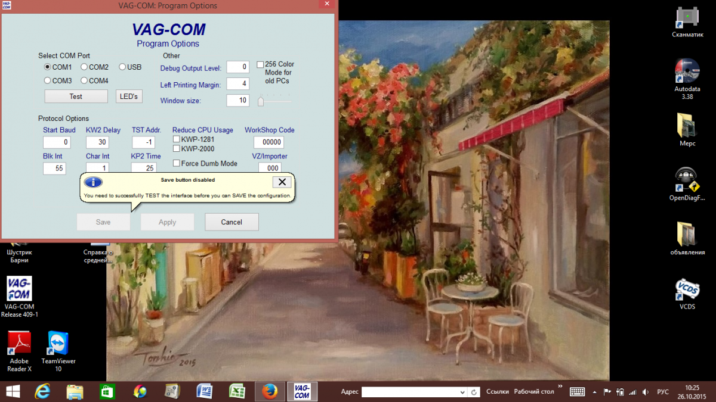The width and height of the screenshot is (716, 402).
Task: Click the volume speaker tray icon
Action: point(646,392)
